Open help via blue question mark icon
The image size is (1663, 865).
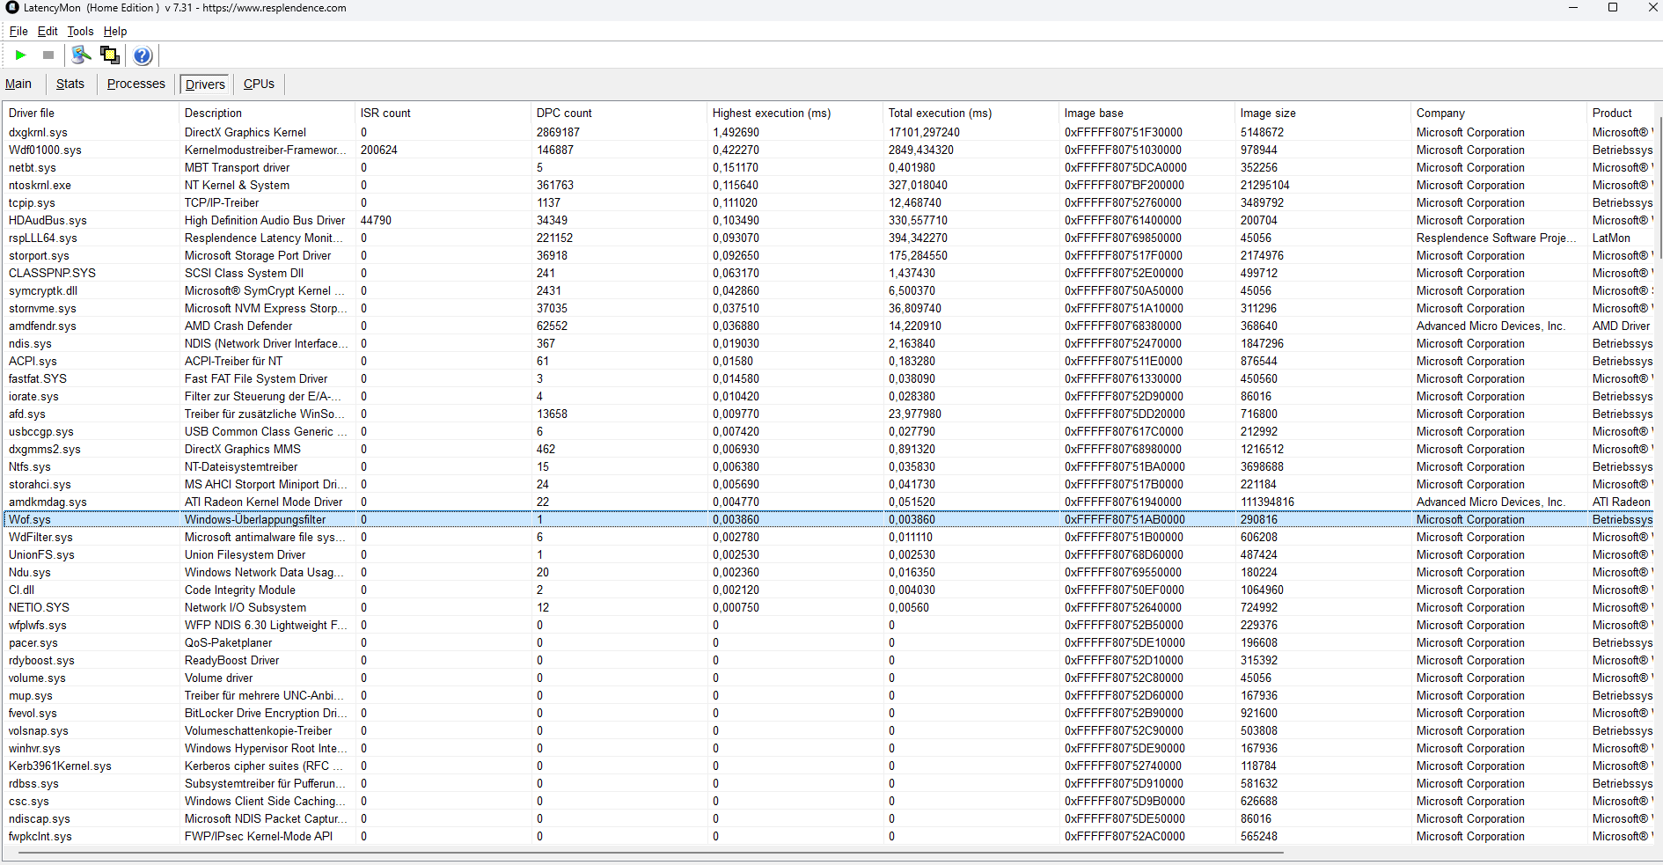point(143,55)
